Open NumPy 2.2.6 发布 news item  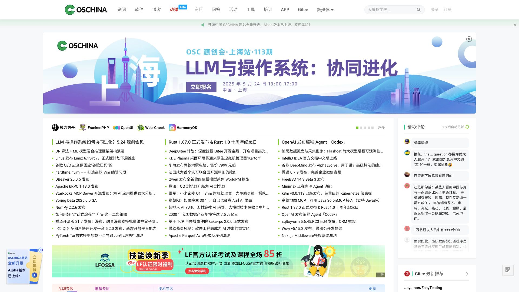(x=70, y=207)
